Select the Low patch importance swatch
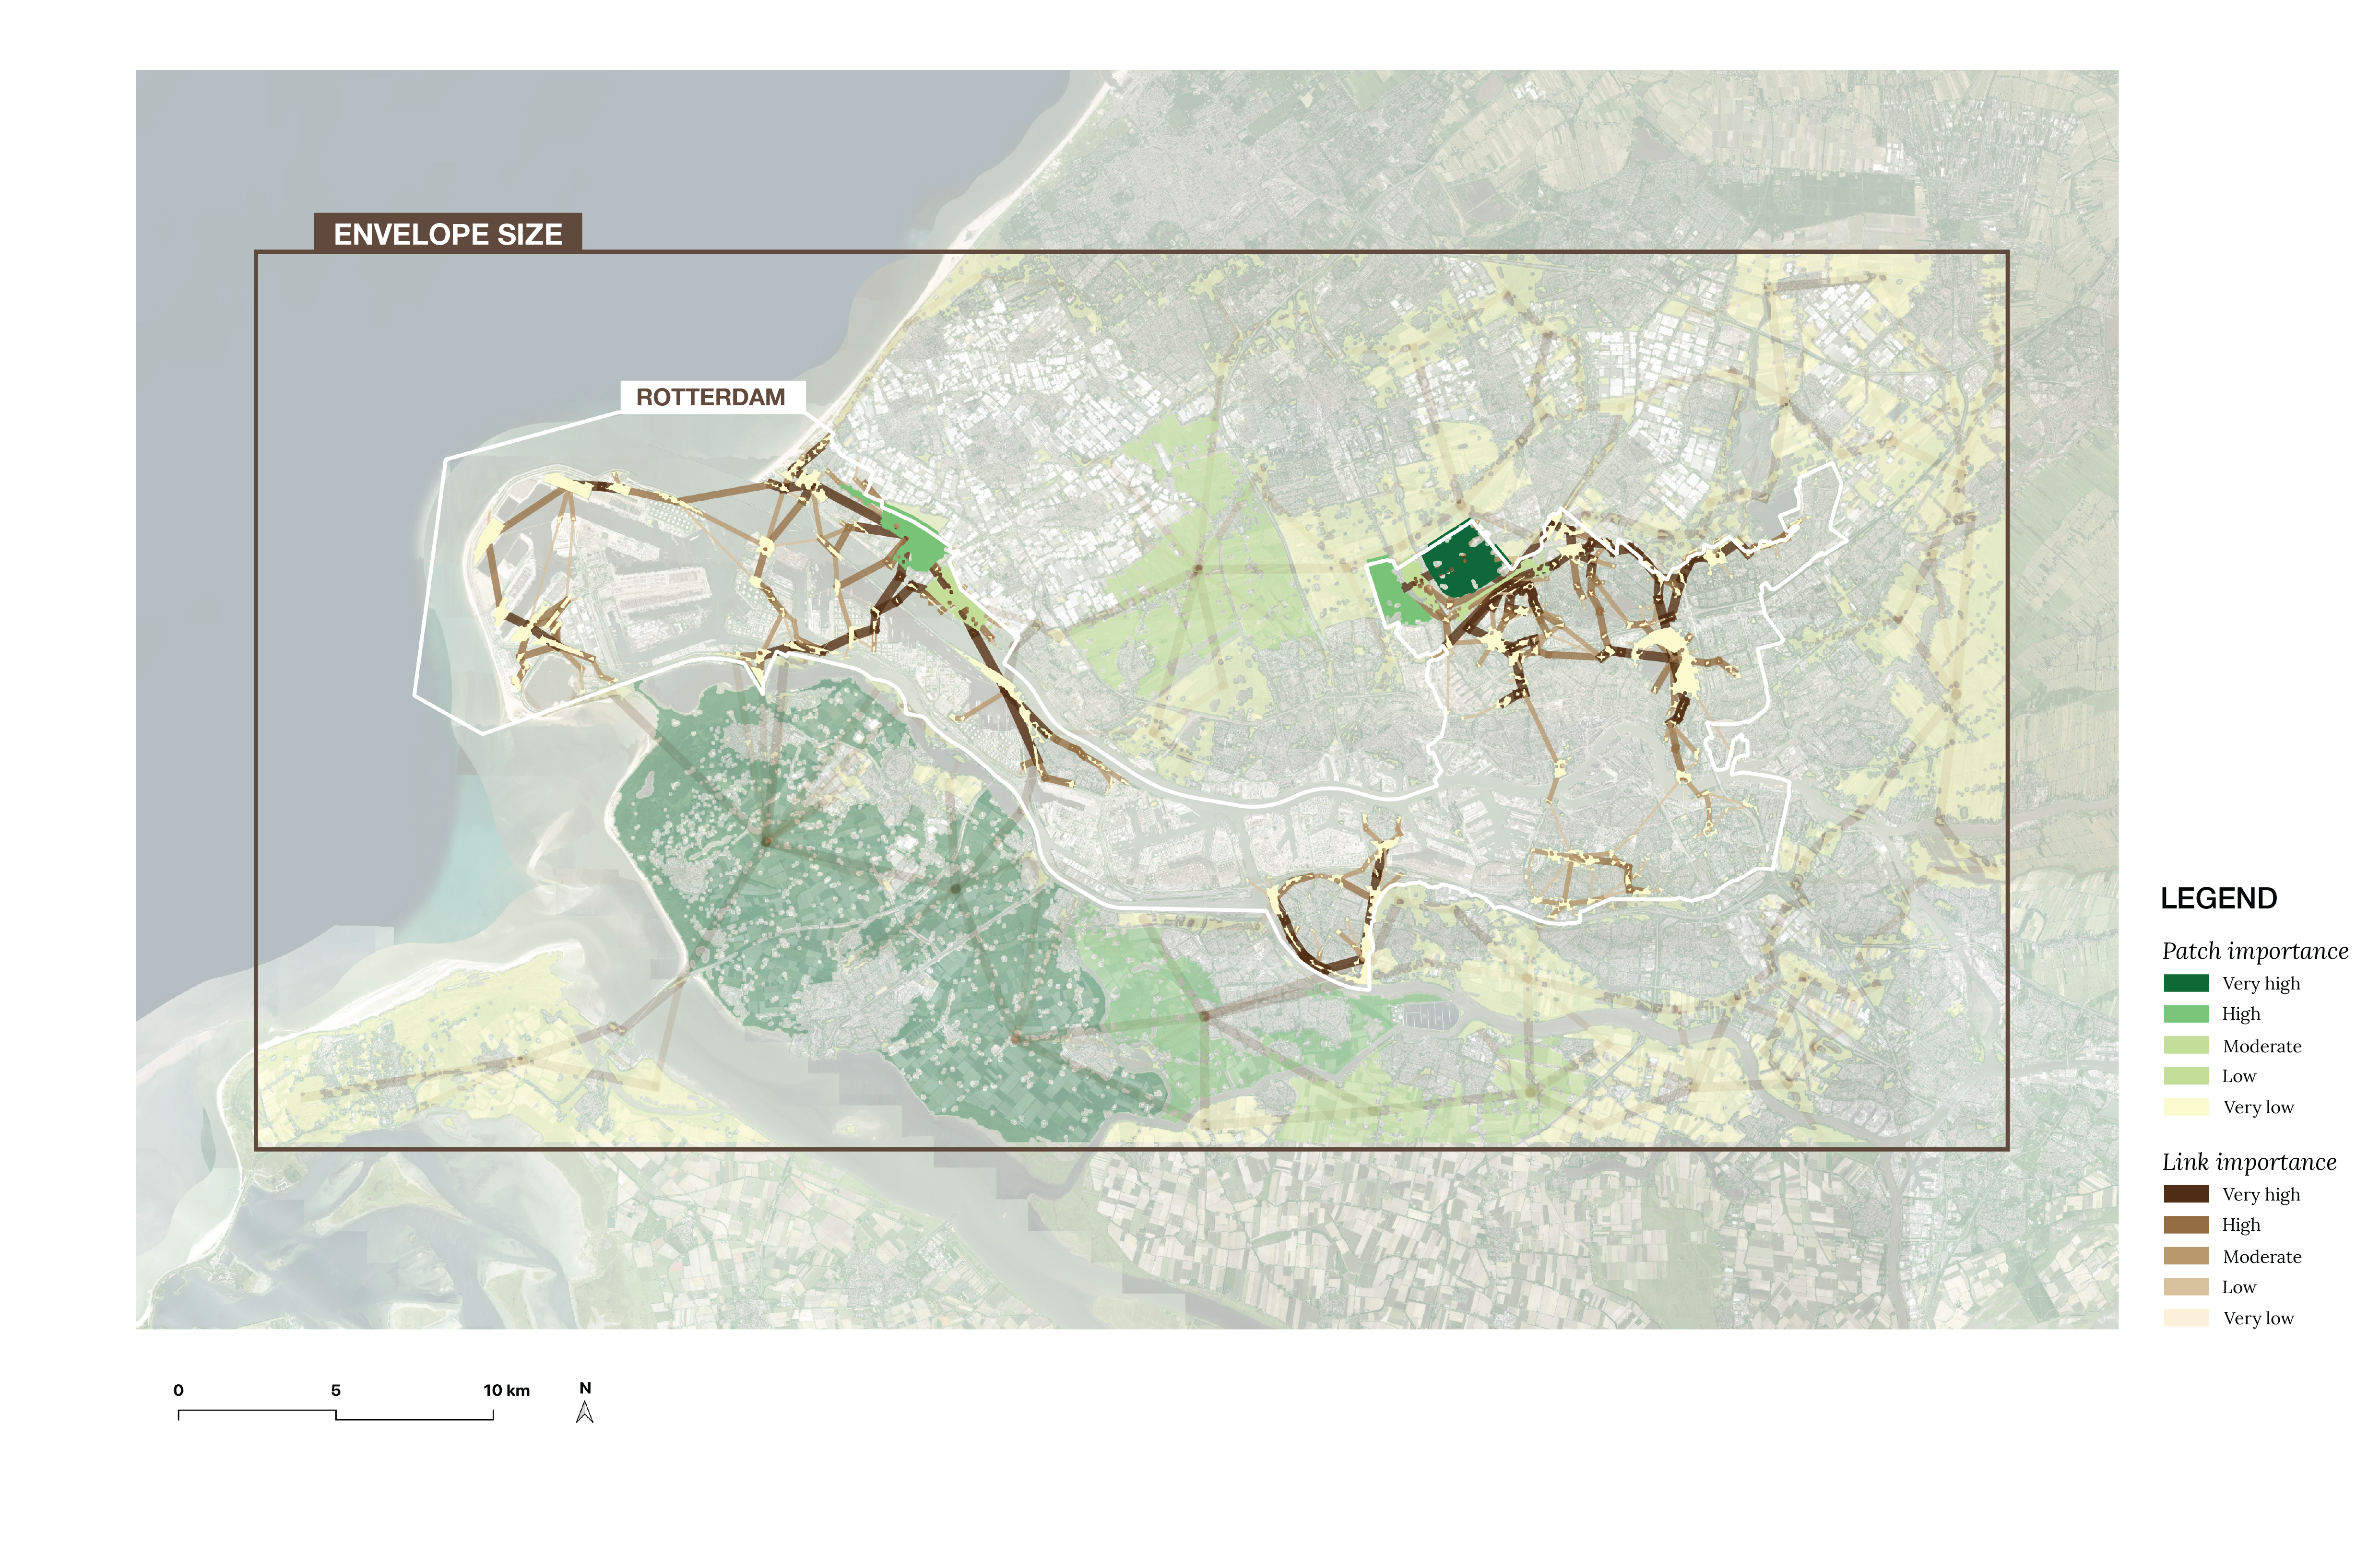Screen dimensions: 2380x1543 pyautogui.click(x=2186, y=1076)
